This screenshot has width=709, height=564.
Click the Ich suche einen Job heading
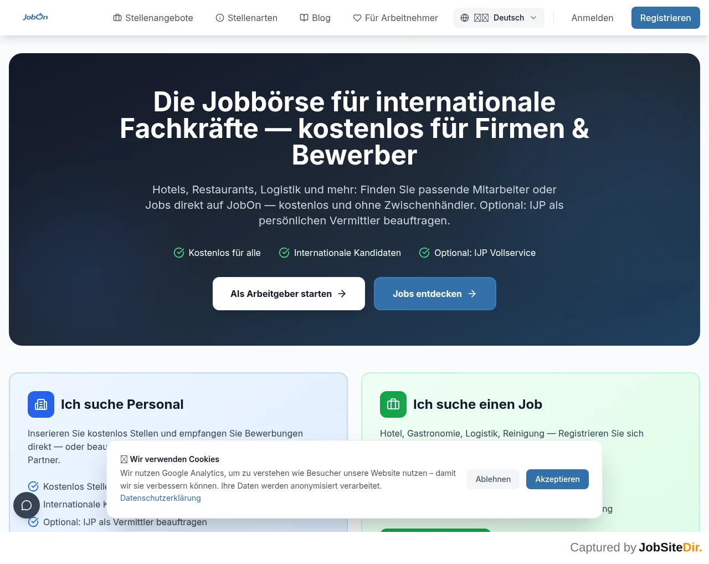click(477, 404)
